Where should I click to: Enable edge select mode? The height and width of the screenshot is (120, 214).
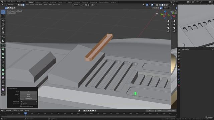[x=21, y=5]
